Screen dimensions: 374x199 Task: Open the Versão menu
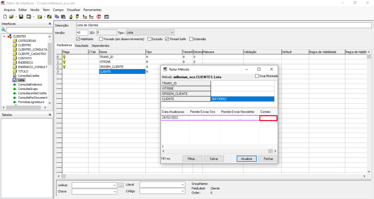click(35, 10)
